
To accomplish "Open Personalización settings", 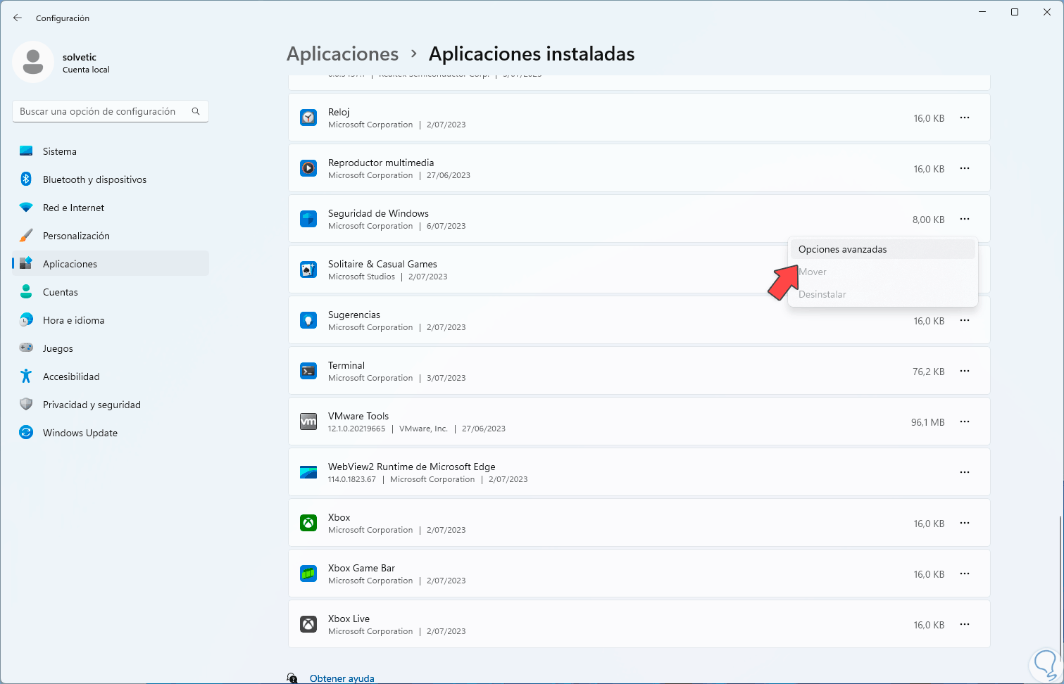I will click(x=111, y=236).
